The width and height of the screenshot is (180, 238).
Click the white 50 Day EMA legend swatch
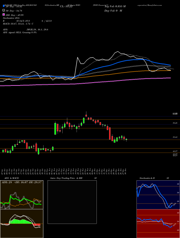tap(4, 10)
